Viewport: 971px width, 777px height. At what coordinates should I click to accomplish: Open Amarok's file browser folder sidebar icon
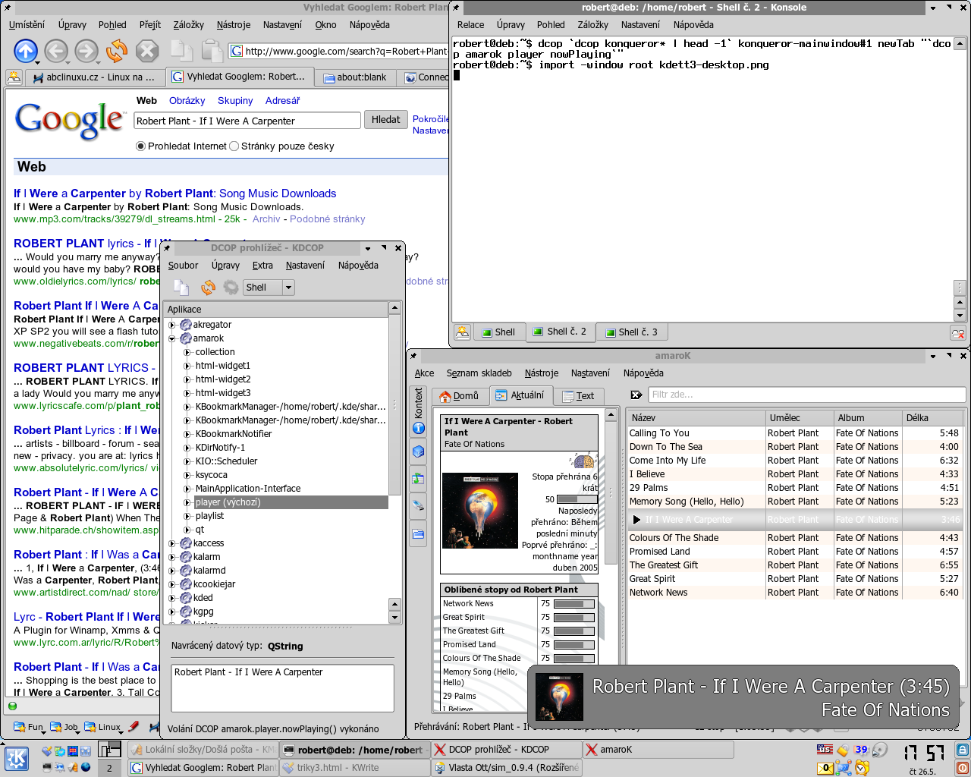click(419, 533)
